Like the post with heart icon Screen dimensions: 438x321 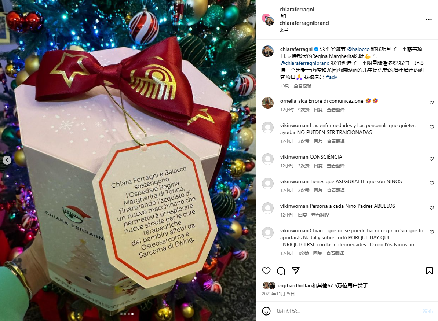[266, 271]
